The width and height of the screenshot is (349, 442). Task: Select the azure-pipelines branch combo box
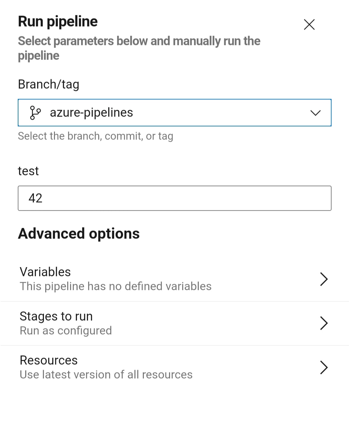174,113
